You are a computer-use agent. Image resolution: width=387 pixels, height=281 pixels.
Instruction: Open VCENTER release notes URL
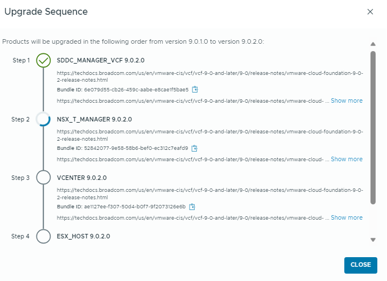tap(209, 193)
